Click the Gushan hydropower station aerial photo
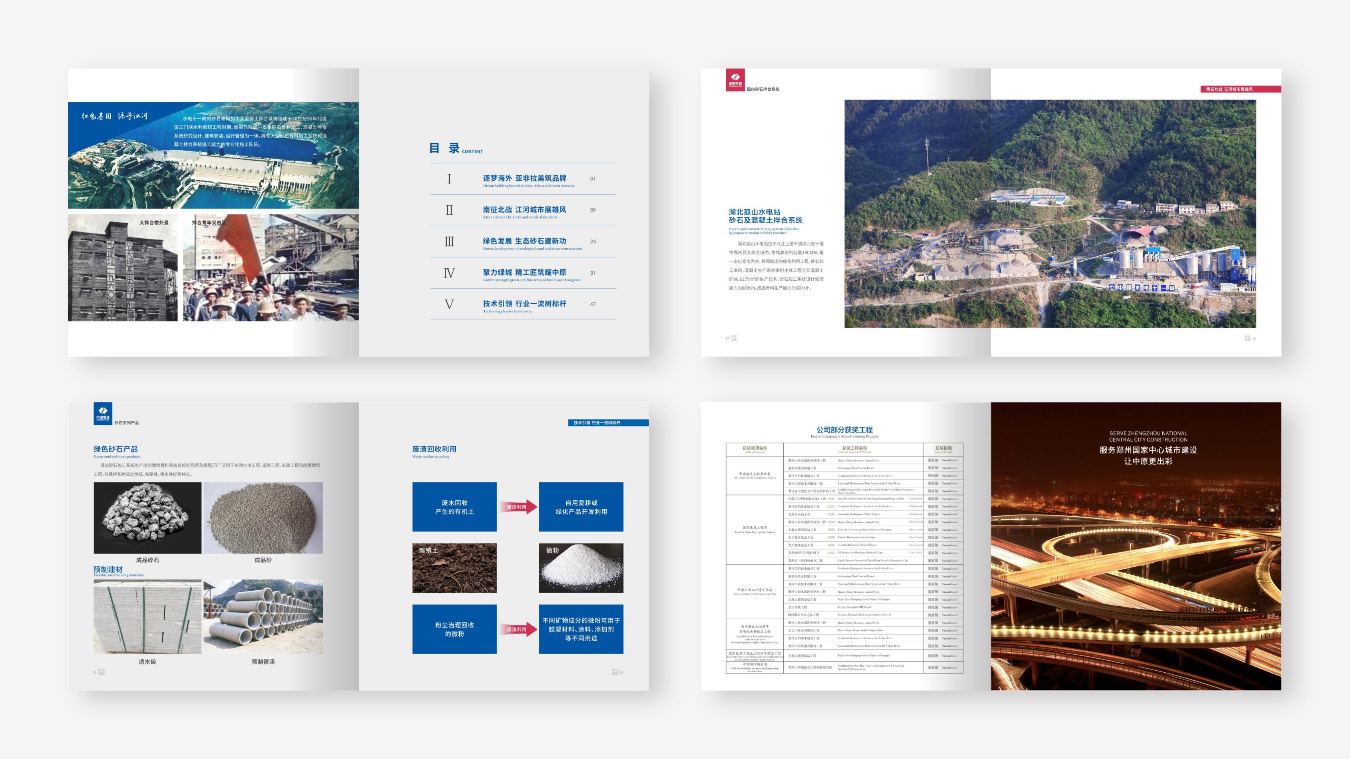Image resolution: width=1350 pixels, height=759 pixels. [1050, 214]
